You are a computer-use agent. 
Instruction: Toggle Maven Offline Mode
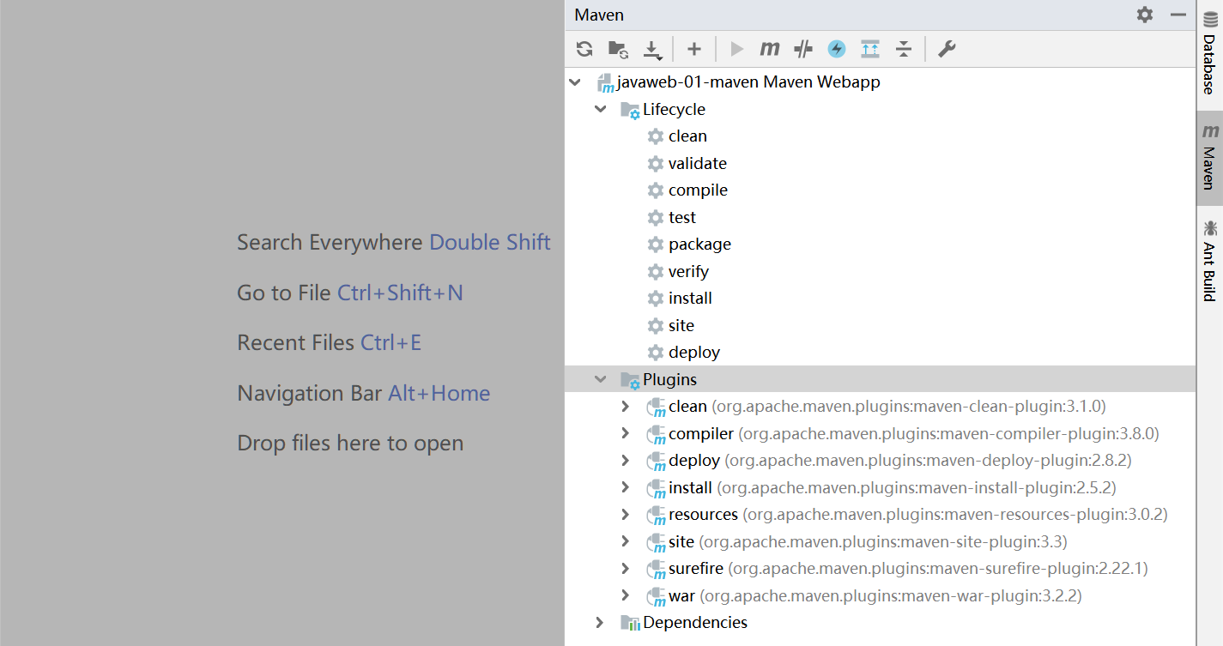click(803, 49)
